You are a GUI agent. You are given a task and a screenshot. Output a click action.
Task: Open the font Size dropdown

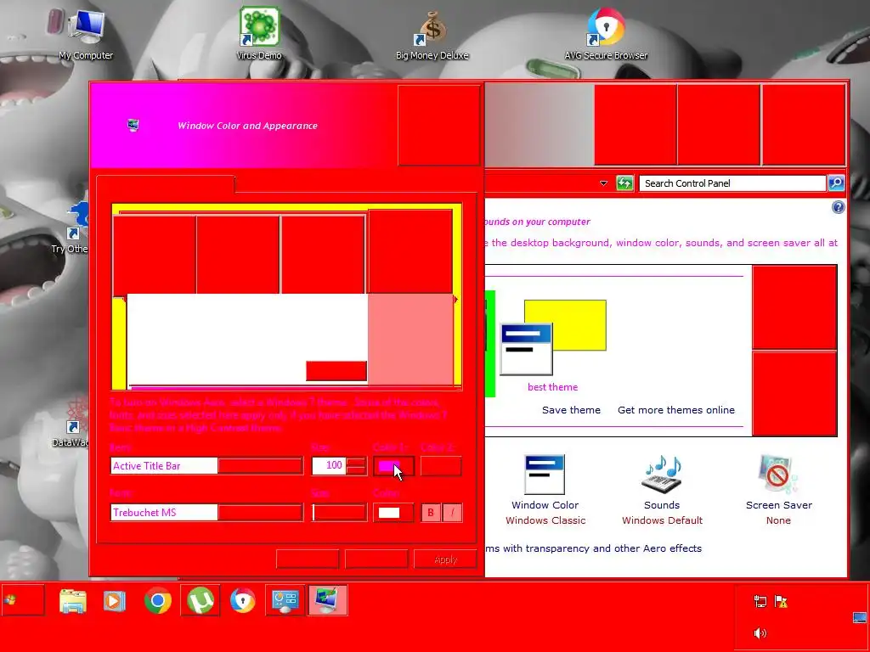click(x=339, y=512)
